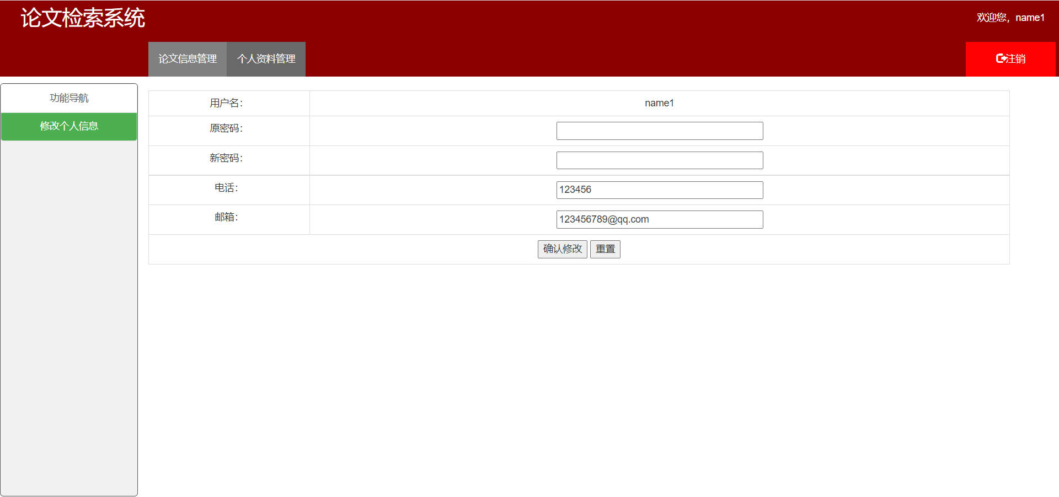Switch to the 个人资料管理 tab
The height and width of the screenshot is (497, 1059).
click(266, 59)
